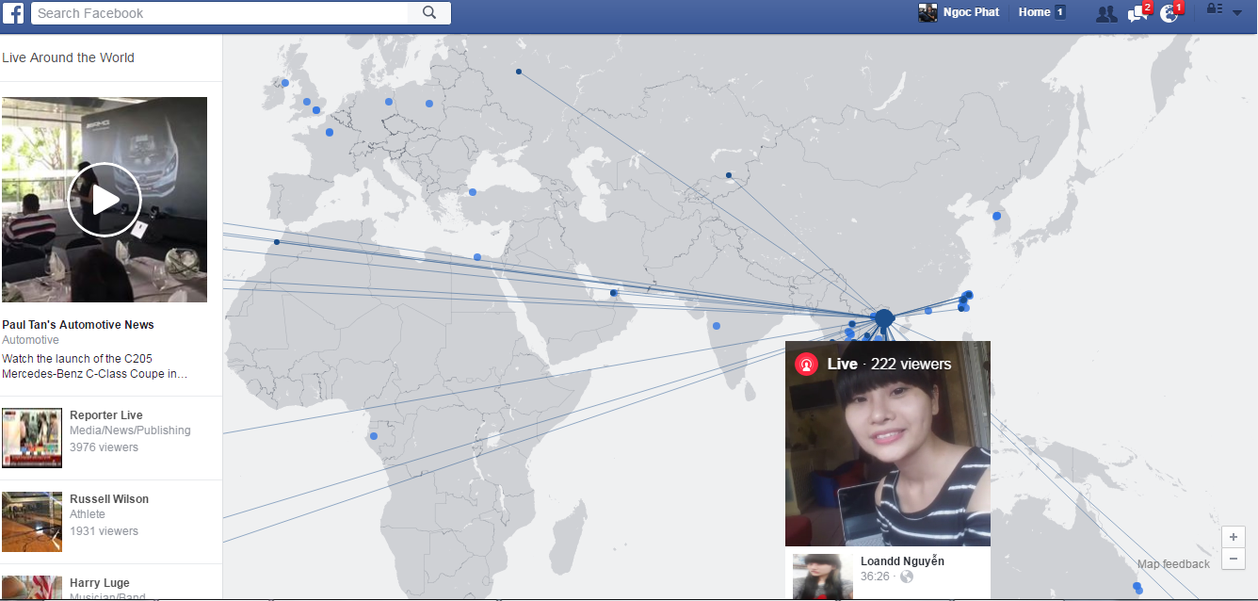
Task: Open the notifications globe icon with 1 alert
Action: point(1169,13)
